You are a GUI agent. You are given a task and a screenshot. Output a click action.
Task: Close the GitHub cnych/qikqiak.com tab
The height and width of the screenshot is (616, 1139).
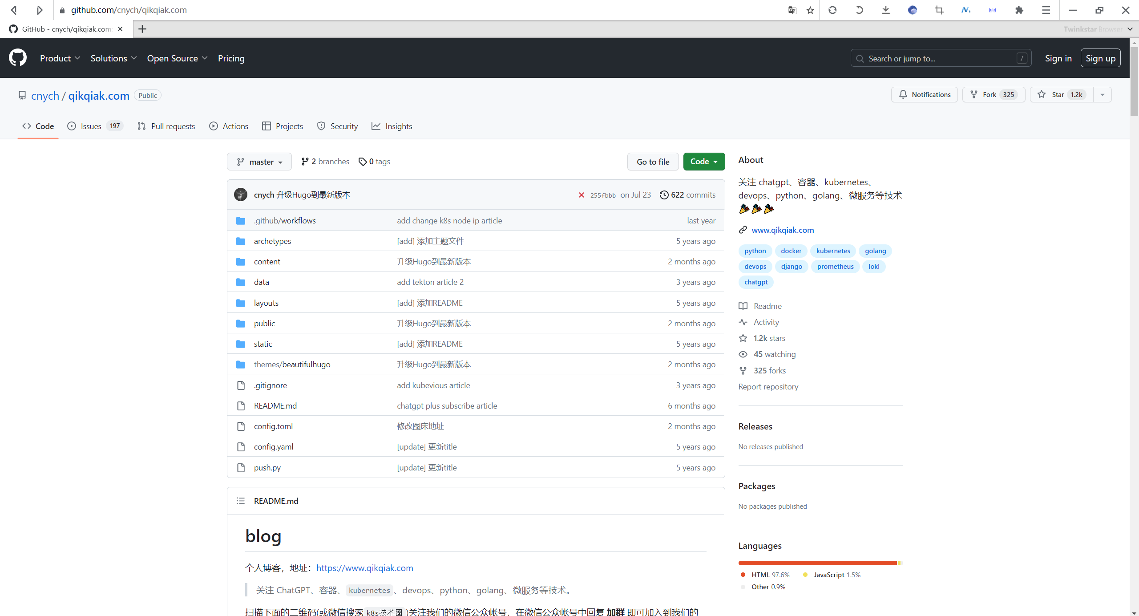pyautogui.click(x=120, y=29)
